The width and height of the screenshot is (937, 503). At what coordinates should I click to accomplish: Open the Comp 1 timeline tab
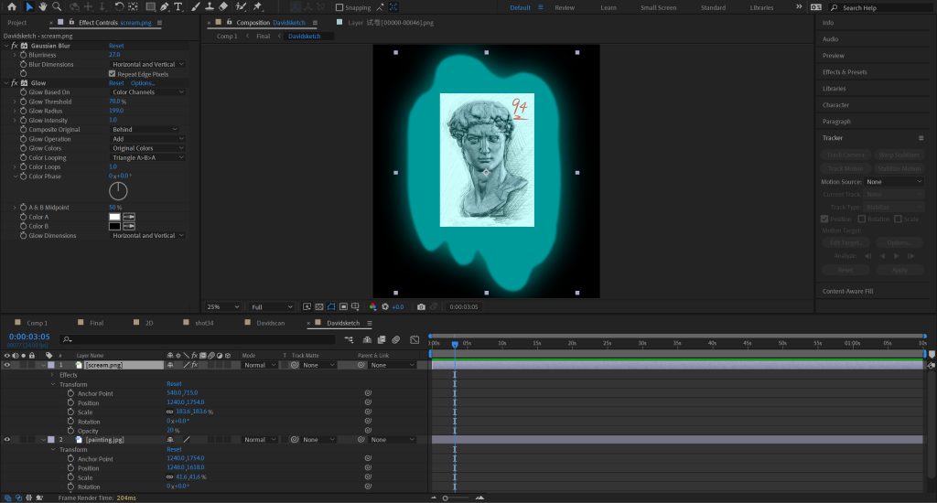(37, 323)
